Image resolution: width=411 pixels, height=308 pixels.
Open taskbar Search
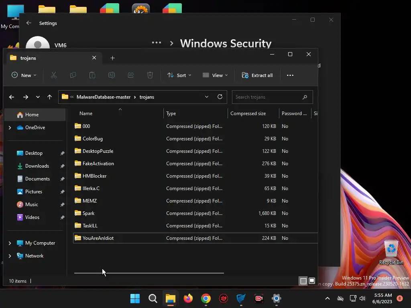[x=153, y=298]
